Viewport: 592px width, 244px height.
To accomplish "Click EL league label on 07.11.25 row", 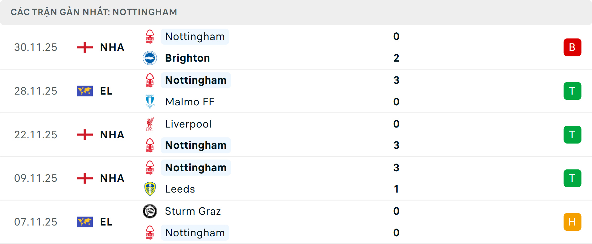I will point(106,222).
